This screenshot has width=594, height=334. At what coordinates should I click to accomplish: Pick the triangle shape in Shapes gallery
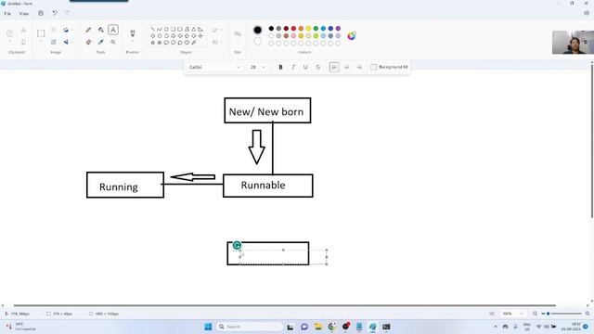(x=194, y=29)
